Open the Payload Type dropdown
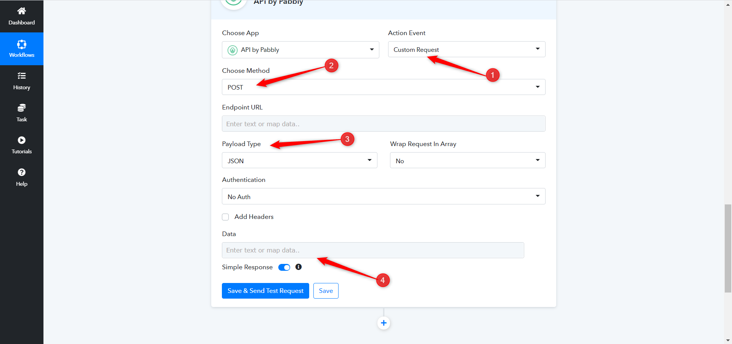Screen dimensions: 732x344 (x=300, y=161)
